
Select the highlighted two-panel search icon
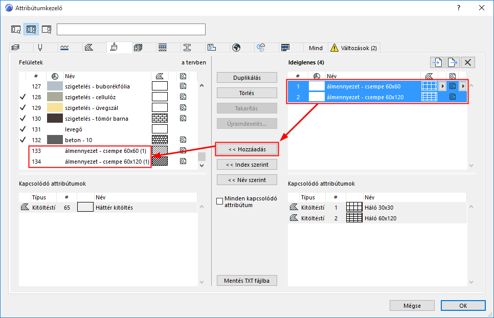click(x=31, y=30)
